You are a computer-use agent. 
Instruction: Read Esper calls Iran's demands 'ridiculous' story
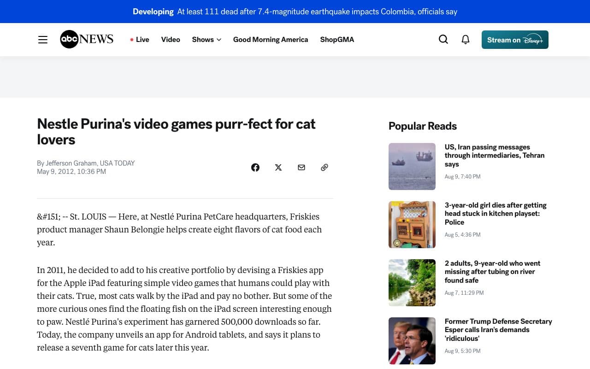[498, 330]
